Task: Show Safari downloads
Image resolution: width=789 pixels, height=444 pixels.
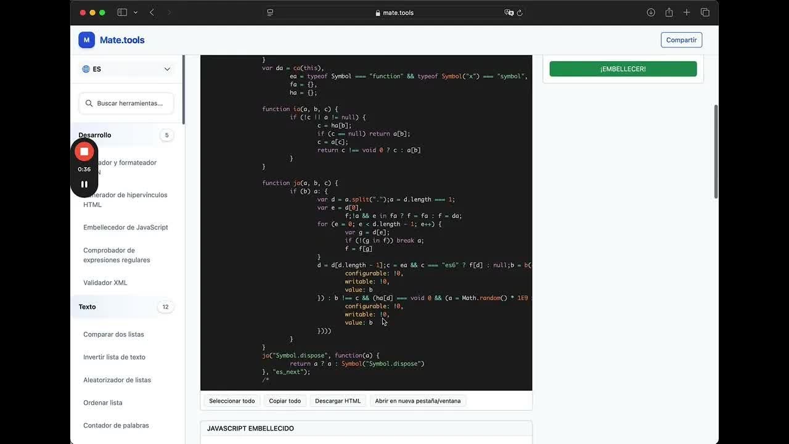Action: click(x=651, y=12)
